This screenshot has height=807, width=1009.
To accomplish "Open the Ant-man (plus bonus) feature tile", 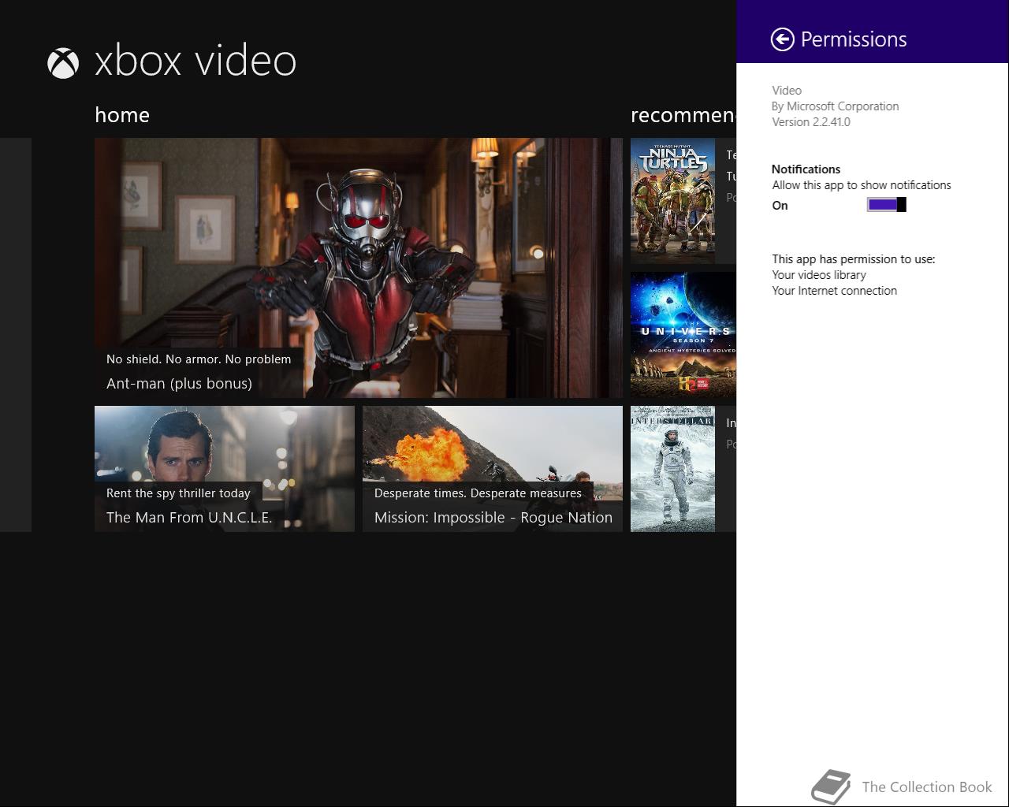I will pos(359,268).
